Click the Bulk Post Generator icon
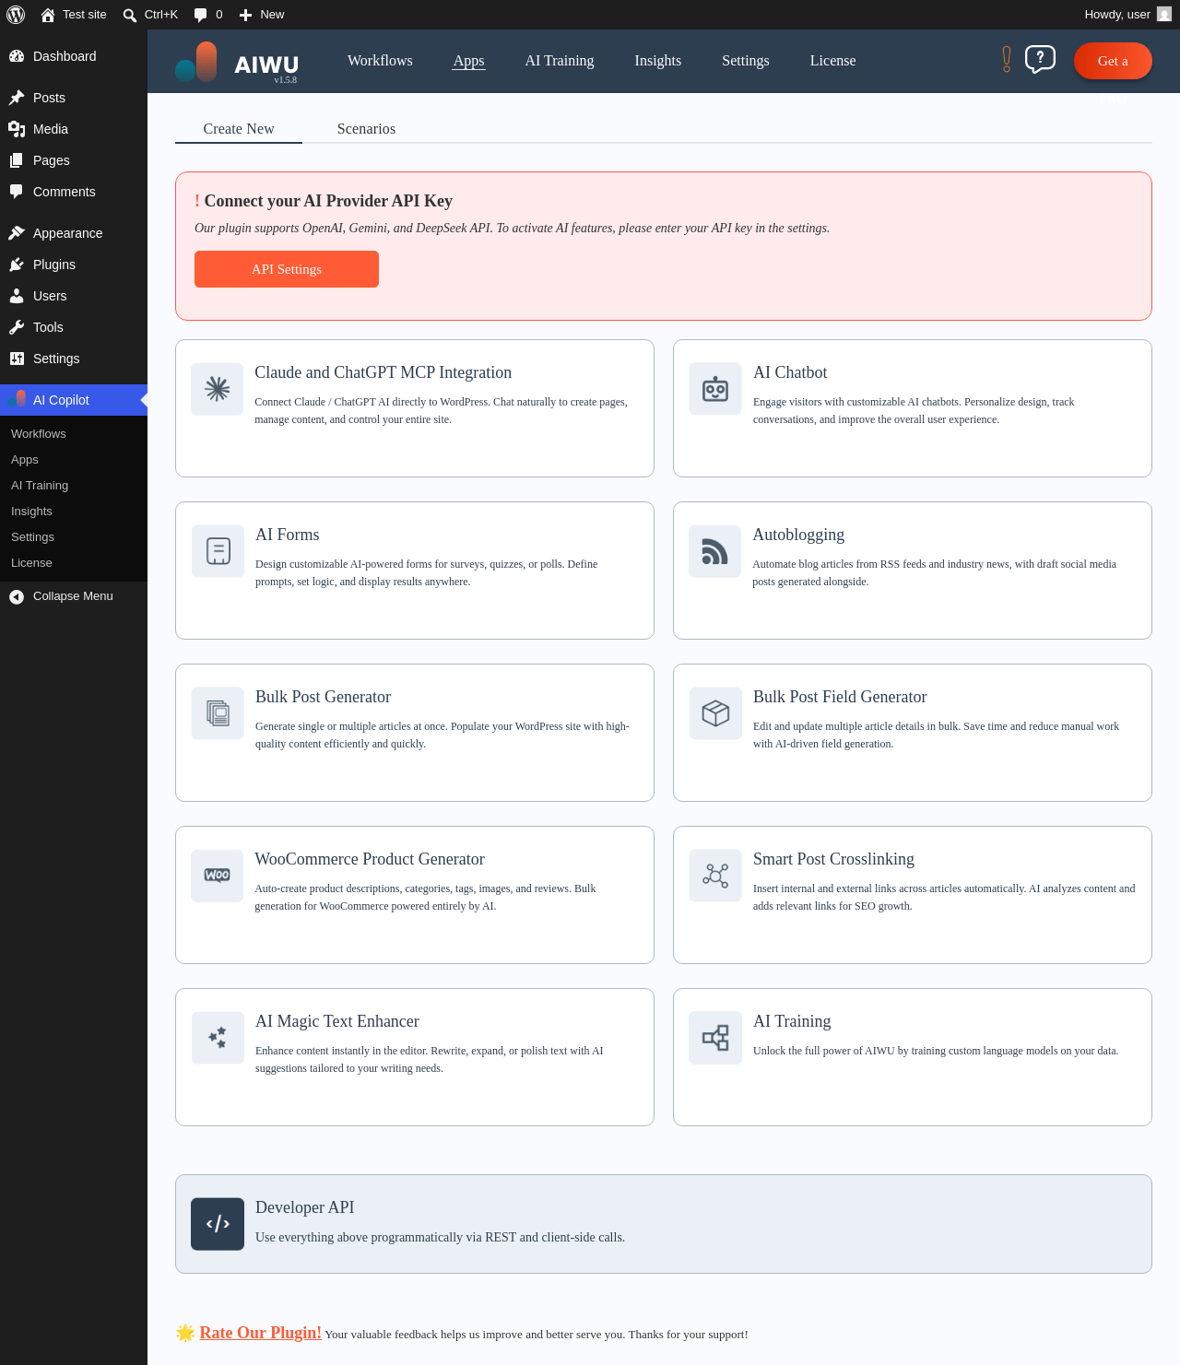This screenshot has height=1365, width=1180. (218, 713)
